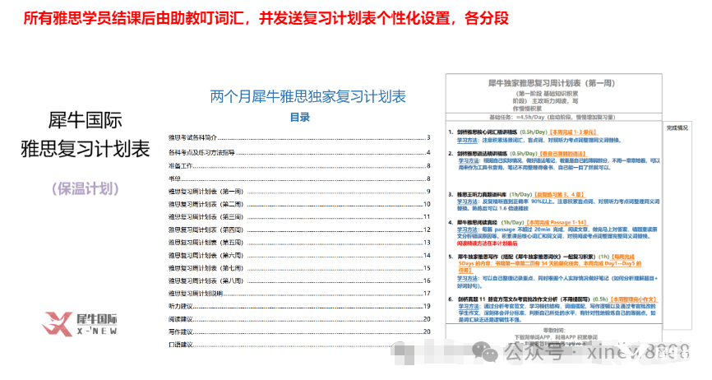Select 雅思复习周计划表(第五周) contents row
This screenshot has width=712, height=380.
pyautogui.click(x=299, y=243)
